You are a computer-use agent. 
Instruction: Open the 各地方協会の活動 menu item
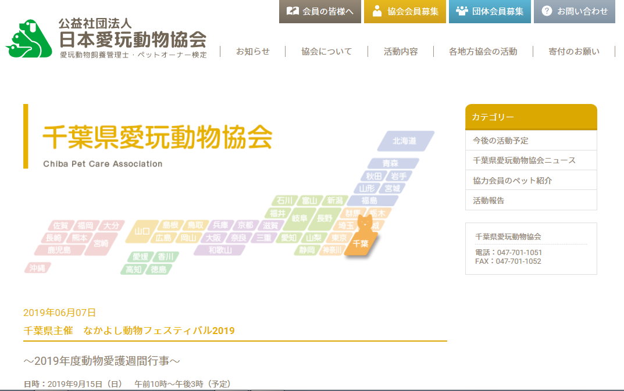point(483,51)
